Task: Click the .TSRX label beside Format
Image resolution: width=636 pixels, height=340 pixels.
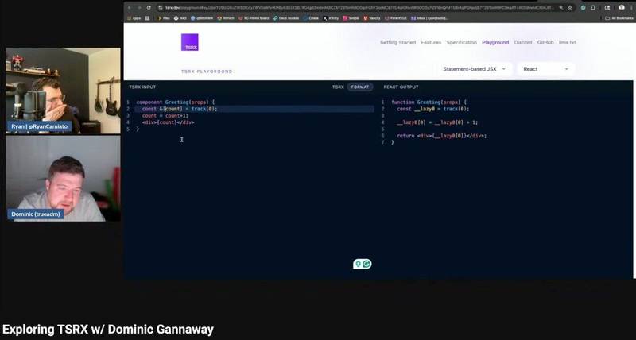Action: [x=337, y=87]
